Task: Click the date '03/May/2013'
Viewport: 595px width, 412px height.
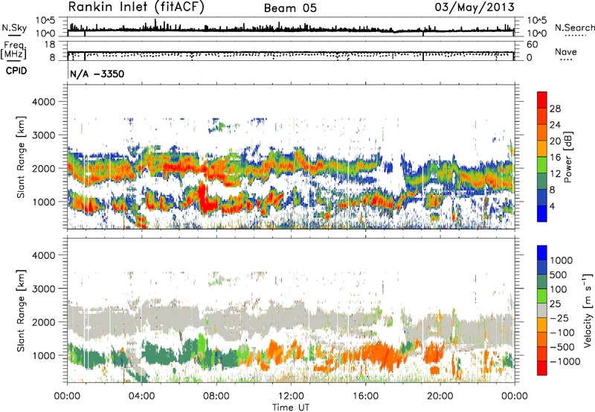Action: point(475,7)
